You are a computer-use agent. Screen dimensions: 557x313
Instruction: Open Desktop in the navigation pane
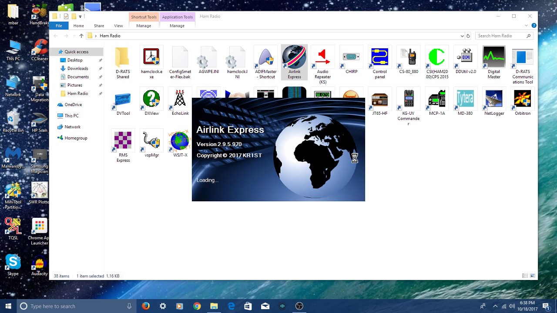pyautogui.click(x=75, y=60)
